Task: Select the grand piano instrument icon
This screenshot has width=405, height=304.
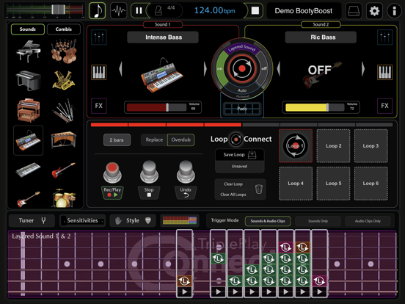Action: tap(28, 51)
